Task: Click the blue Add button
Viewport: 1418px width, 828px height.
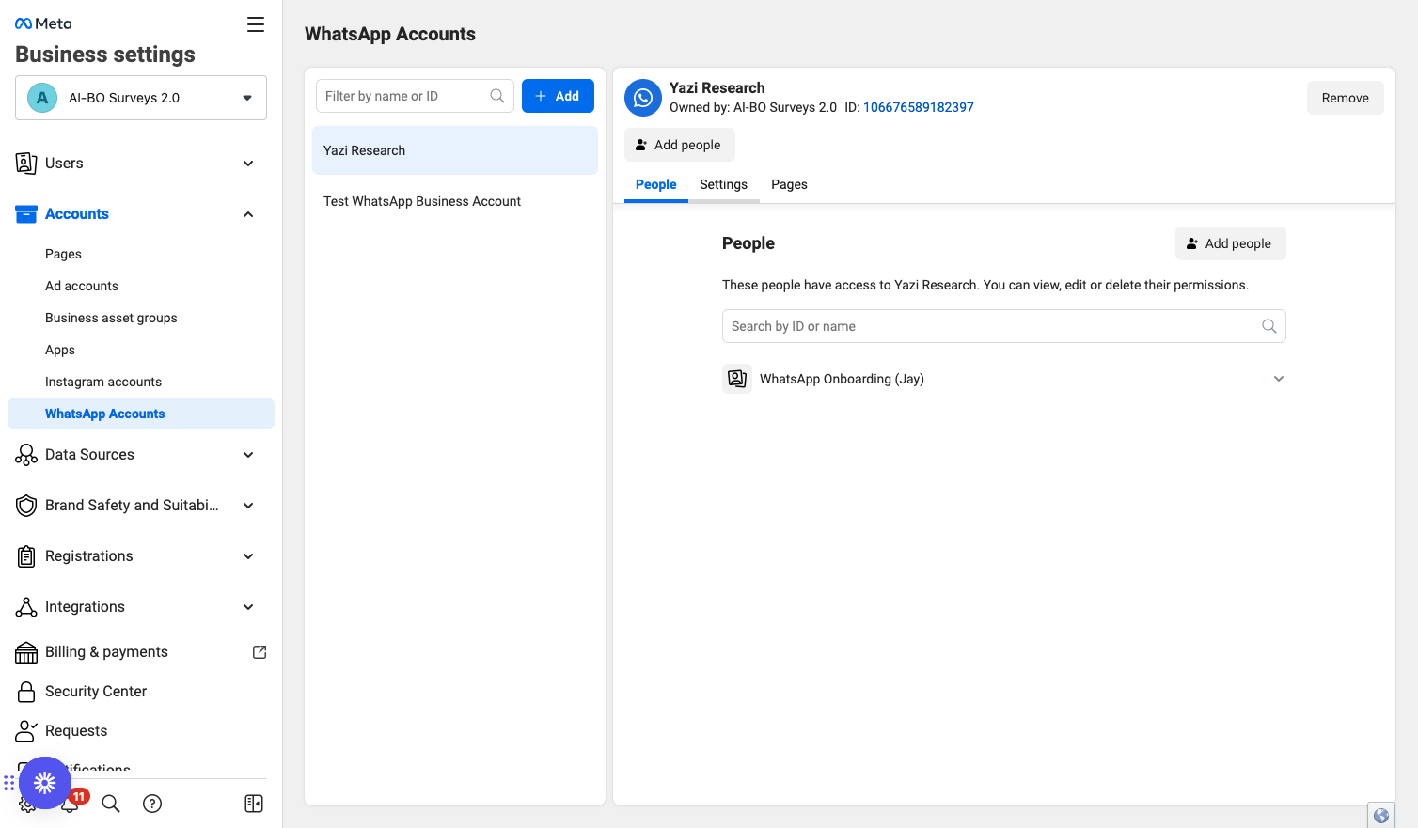Action: tap(558, 96)
